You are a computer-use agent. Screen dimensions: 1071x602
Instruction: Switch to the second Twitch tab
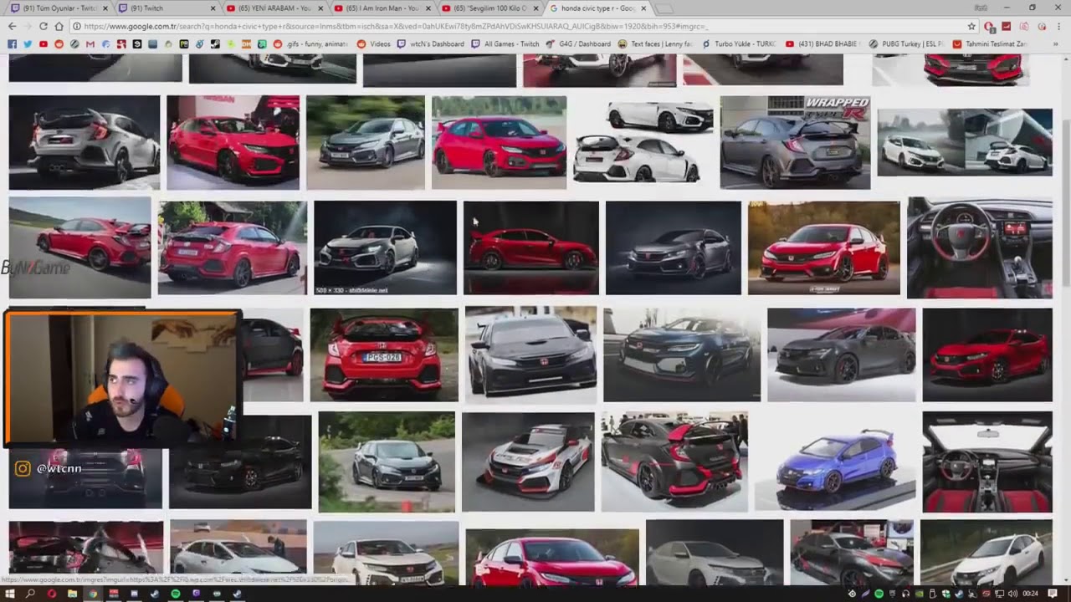pos(167,8)
